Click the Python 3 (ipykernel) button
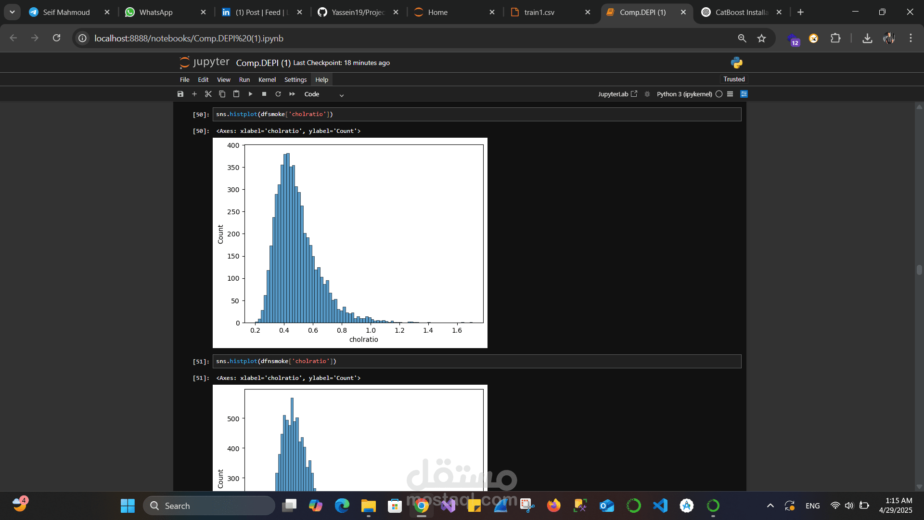Screen dimensions: 924x520 [x=684, y=94]
